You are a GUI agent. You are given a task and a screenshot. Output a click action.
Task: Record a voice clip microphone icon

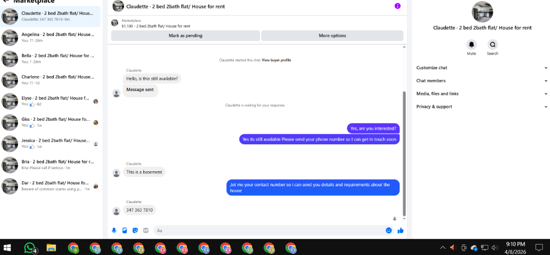coord(114,230)
